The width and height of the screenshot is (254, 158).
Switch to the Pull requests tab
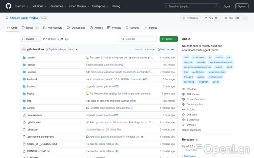[x=52, y=28]
